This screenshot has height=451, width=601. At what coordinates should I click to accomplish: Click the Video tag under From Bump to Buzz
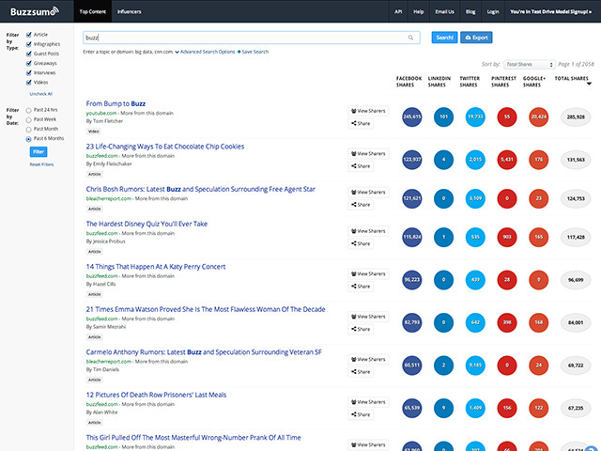click(94, 132)
